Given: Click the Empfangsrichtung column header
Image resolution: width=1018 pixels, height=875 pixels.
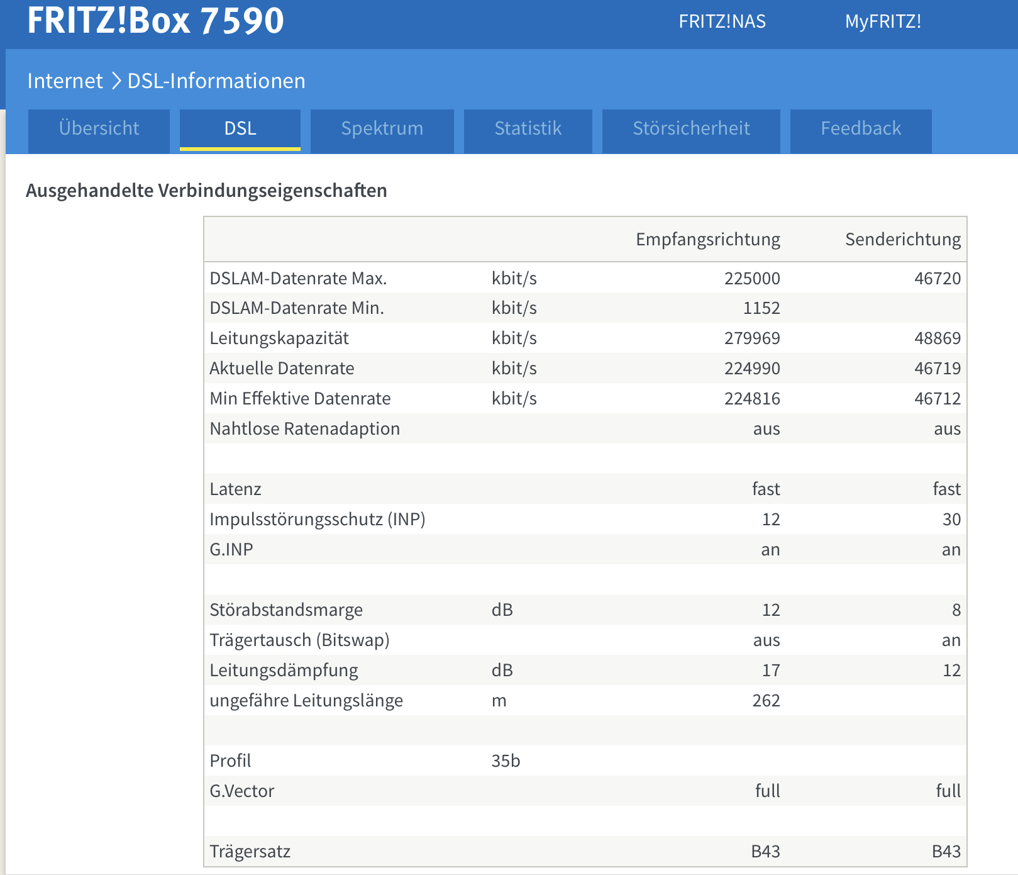Looking at the screenshot, I should tap(708, 239).
